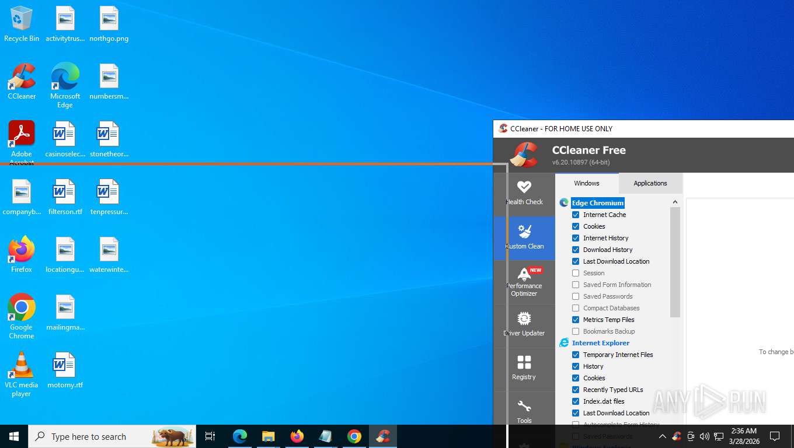
Task: Select CCleaner desktop shortcut
Action: (22, 82)
